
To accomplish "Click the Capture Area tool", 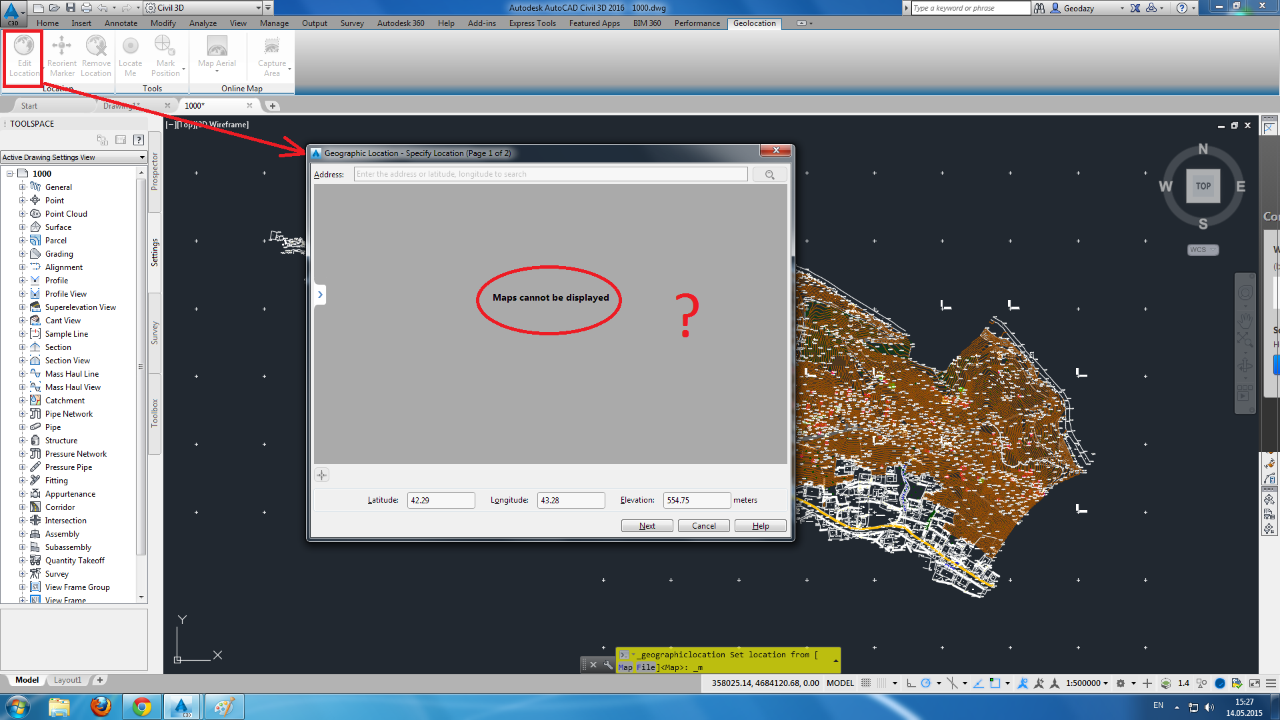I will 272,56.
